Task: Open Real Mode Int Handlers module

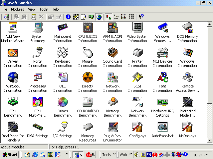Action: click(13, 132)
